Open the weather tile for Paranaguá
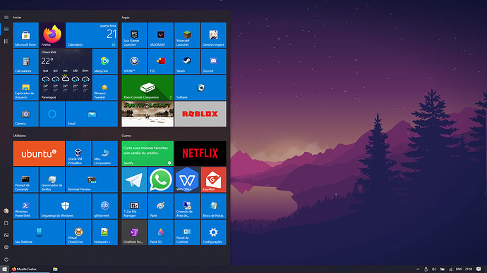487x273 pixels. pos(65,75)
